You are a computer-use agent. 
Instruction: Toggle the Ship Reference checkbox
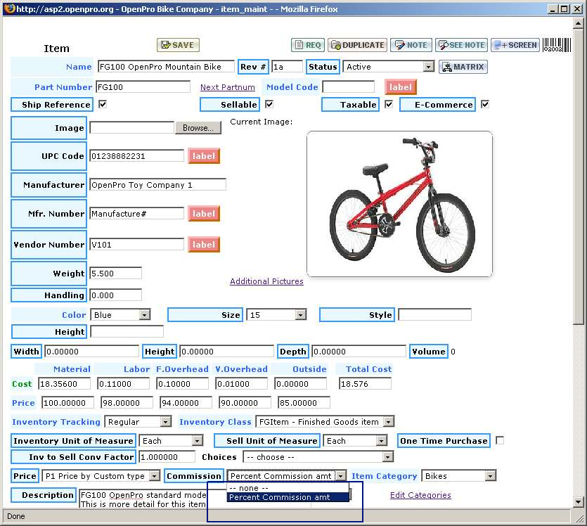tap(103, 104)
